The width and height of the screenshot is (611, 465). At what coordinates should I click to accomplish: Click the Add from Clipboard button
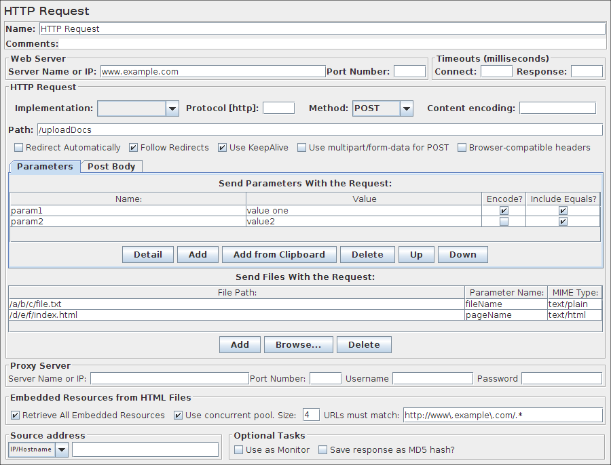click(x=279, y=255)
